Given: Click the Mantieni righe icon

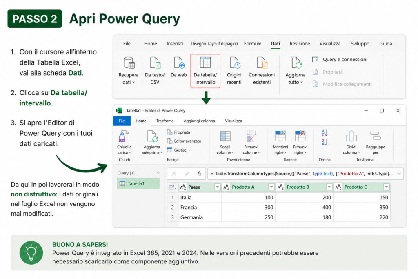Looking at the screenshot, I should click(280, 136).
